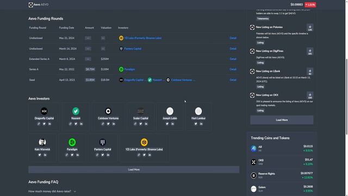Open YZi Labs link in funding table
Screen dimensions: 348x196
coord(143,38)
